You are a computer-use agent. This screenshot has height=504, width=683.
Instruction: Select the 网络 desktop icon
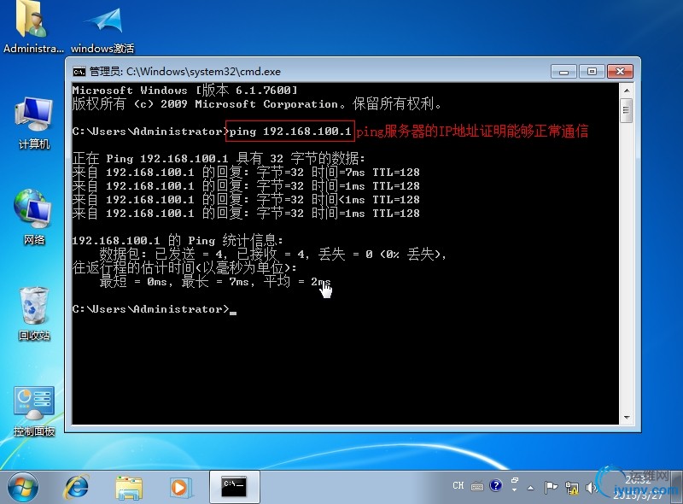pyautogui.click(x=34, y=217)
